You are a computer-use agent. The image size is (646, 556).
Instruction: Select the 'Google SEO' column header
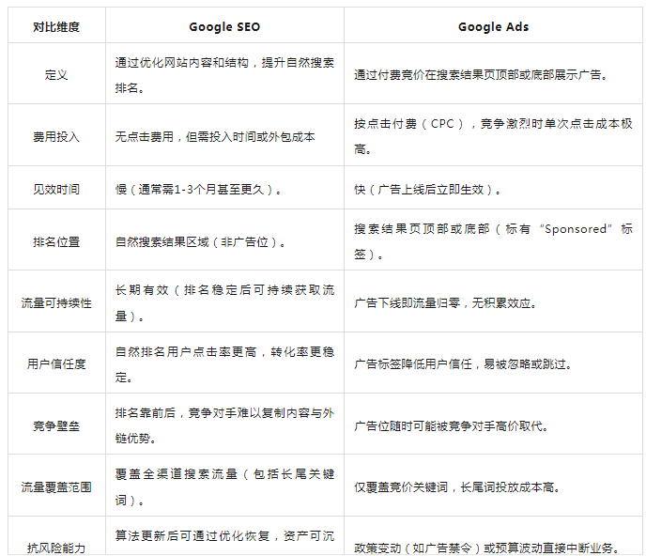coord(224,25)
